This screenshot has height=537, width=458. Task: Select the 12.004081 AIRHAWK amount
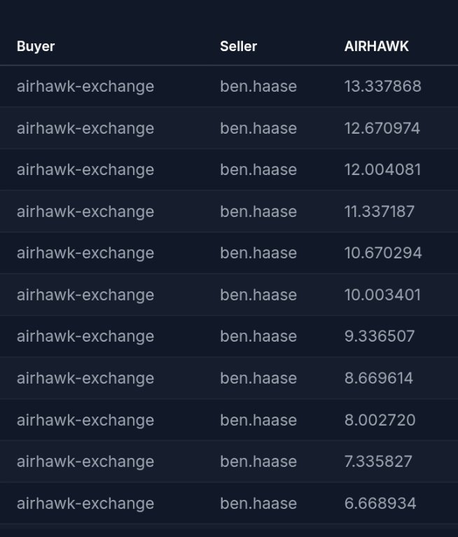point(382,169)
